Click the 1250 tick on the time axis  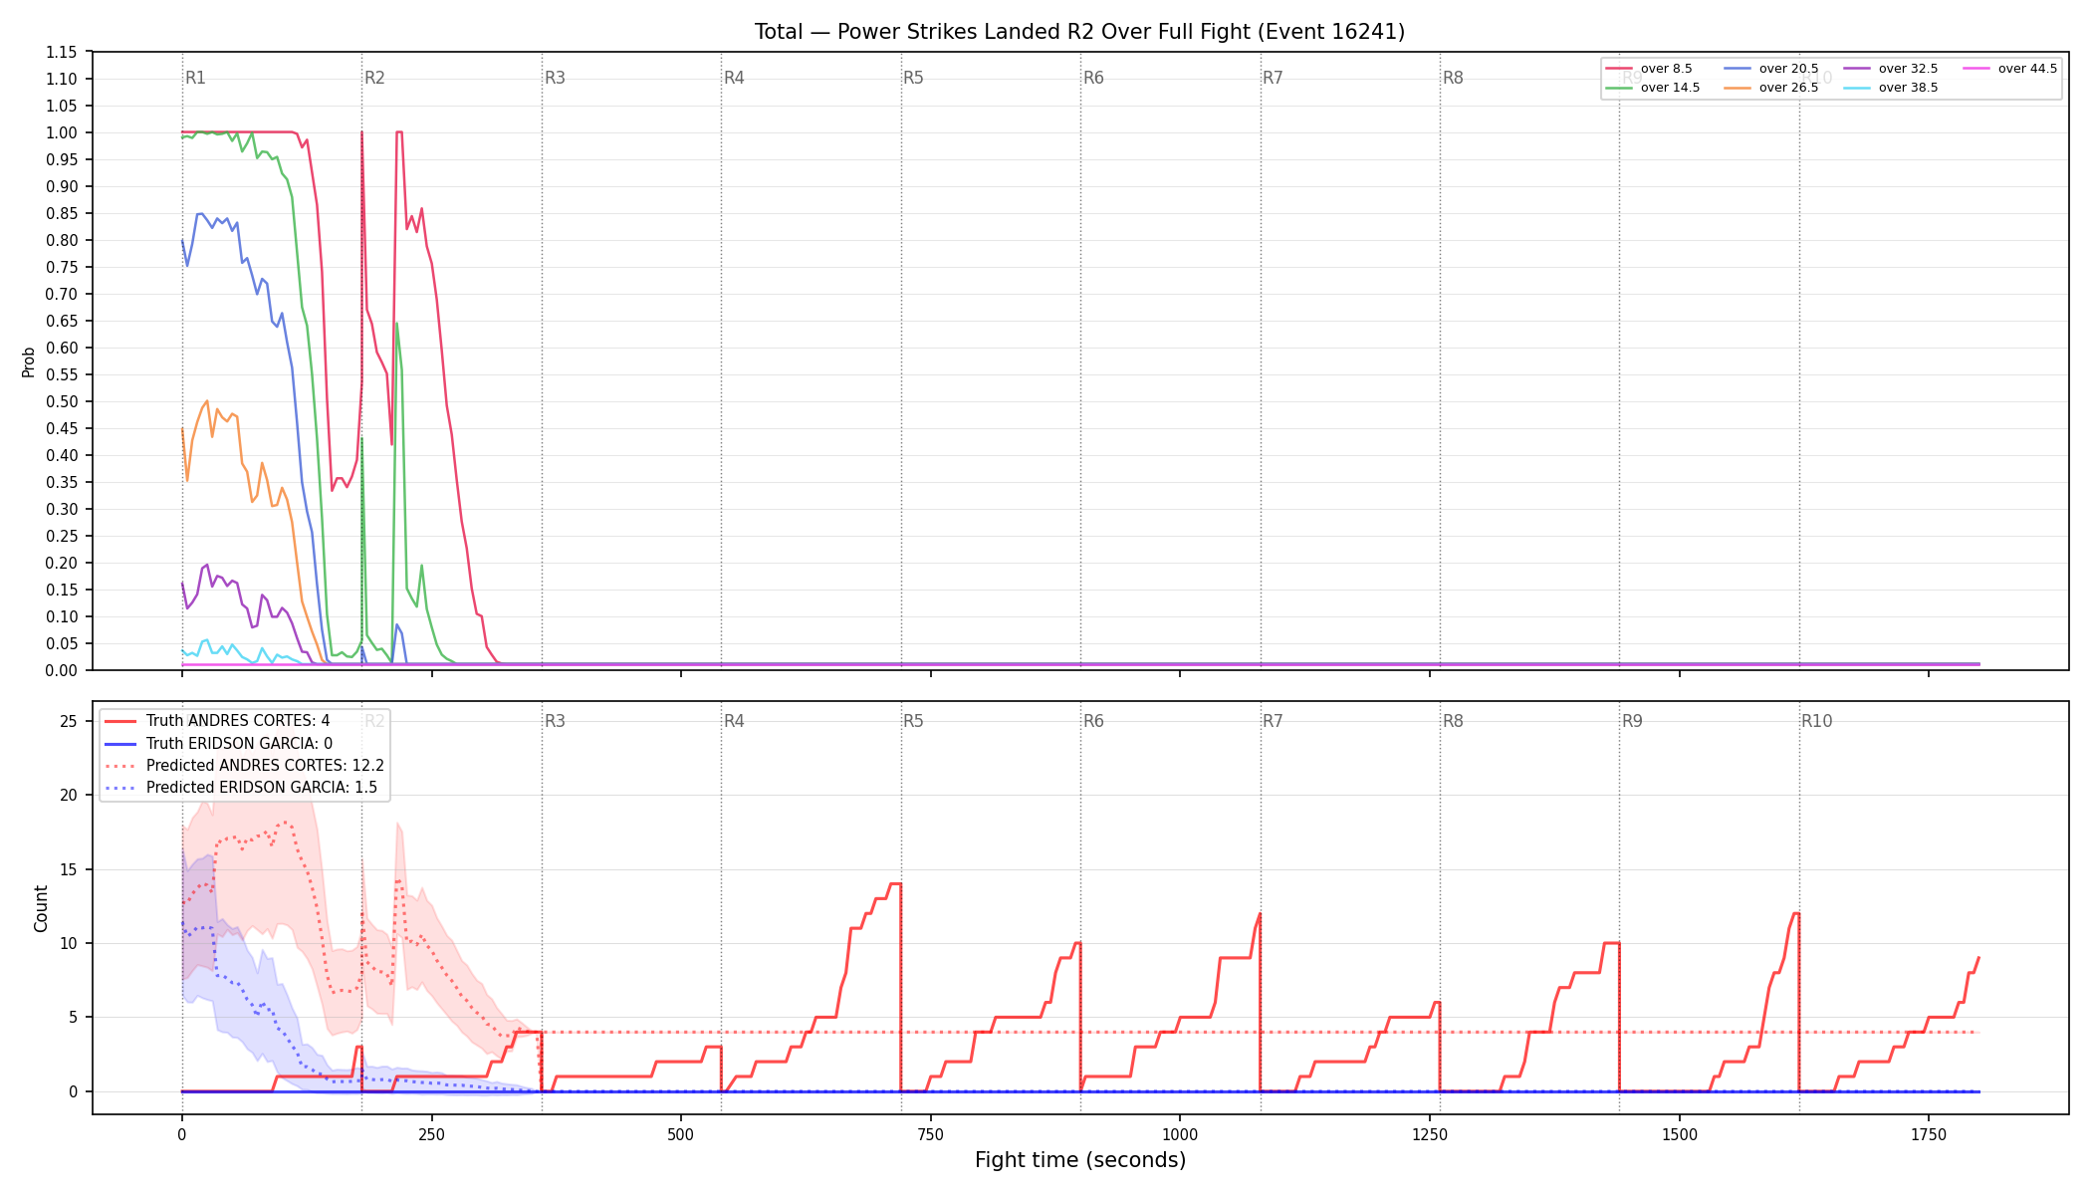pos(1430,1134)
